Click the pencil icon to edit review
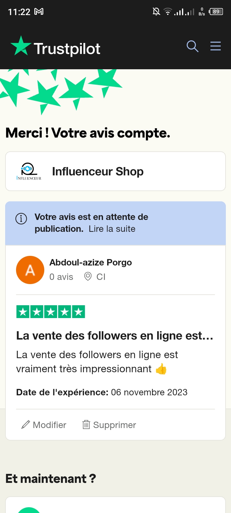This screenshot has width=231, height=513. (26, 425)
